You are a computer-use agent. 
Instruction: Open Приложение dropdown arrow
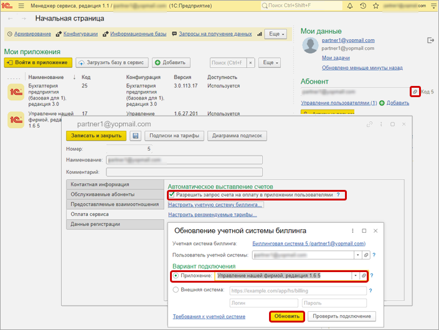click(x=356, y=276)
